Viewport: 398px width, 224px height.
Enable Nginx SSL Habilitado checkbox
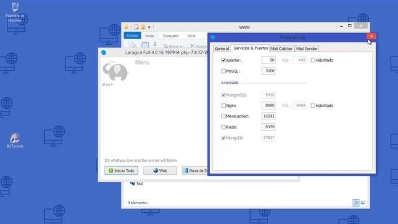(313, 105)
